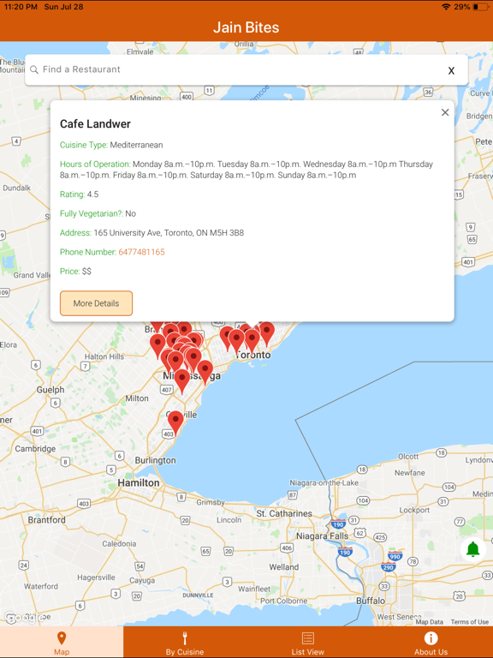
Task: Click the Niagara Falls label on map
Action: (322, 536)
